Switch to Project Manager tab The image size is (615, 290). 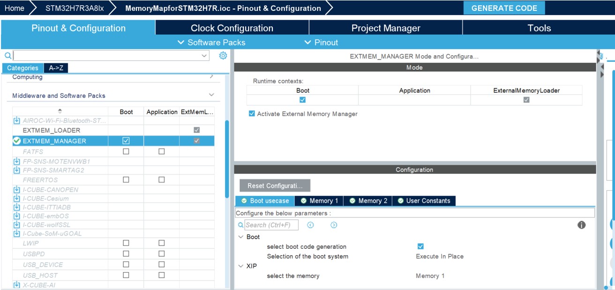click(386, 28)
